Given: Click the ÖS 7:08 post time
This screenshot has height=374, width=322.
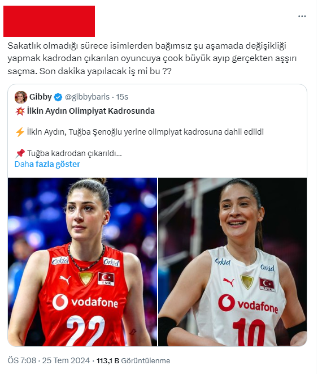Looking at the screenshot, I should (22, 360).
